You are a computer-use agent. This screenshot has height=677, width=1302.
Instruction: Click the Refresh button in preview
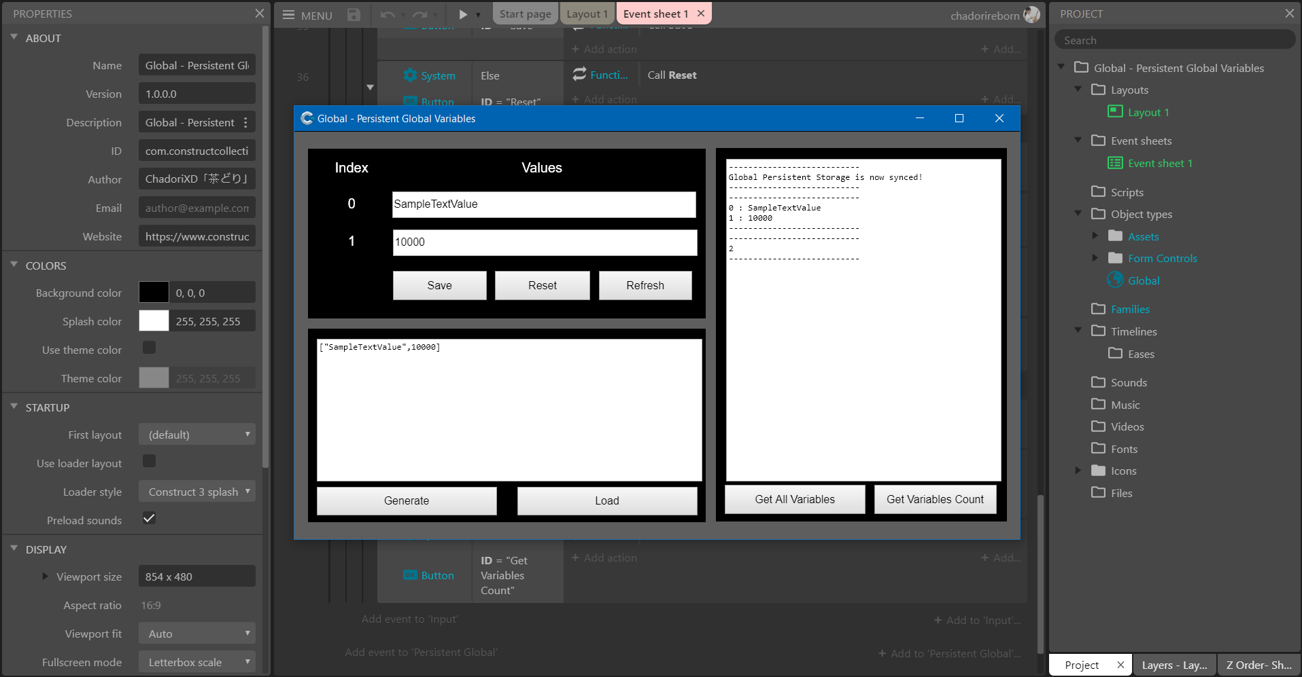pyautogui.click(x=645, y=285)
